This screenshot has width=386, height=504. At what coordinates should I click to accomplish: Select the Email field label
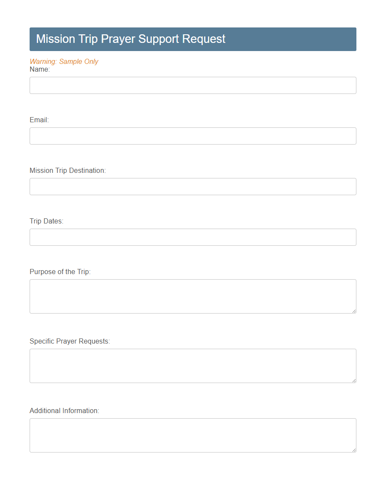(39, 120)
